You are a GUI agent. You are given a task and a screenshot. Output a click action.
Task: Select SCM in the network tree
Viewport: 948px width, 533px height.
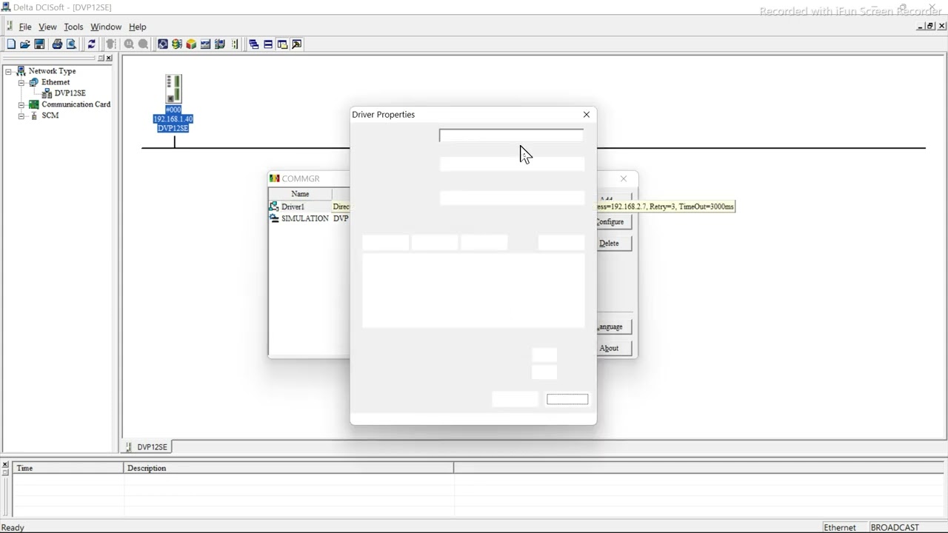click(x=50, y=115)
